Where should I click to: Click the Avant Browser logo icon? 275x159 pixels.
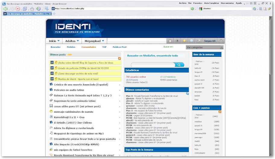click(x=4, y=4)
